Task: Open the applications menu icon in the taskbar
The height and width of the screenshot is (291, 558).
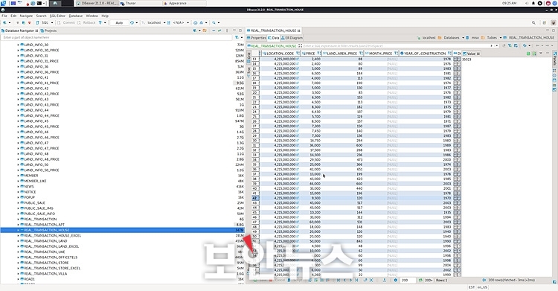Action: (3, 3)
